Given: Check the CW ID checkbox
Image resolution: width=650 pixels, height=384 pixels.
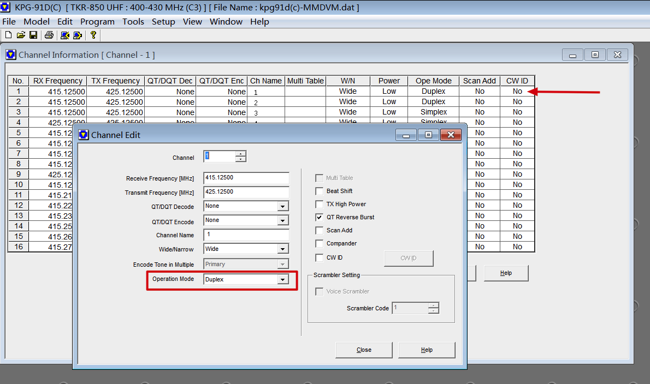Looking at the screenshot, I should coord(319,258).
